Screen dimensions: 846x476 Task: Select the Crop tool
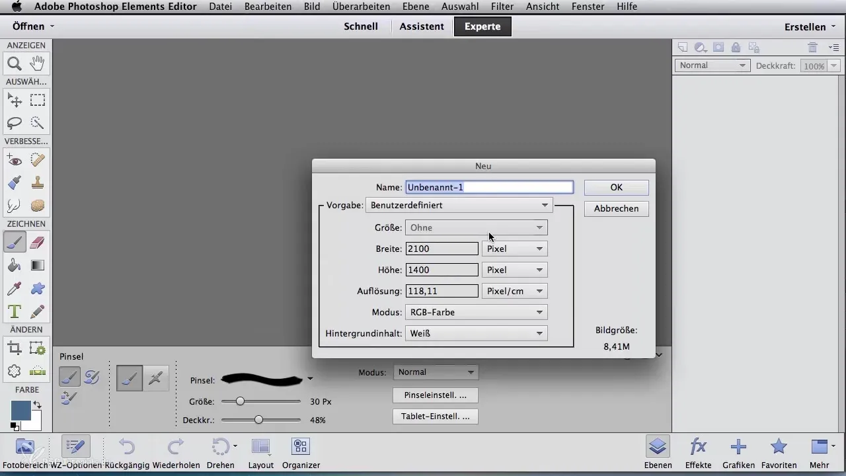tap(15, 348)
